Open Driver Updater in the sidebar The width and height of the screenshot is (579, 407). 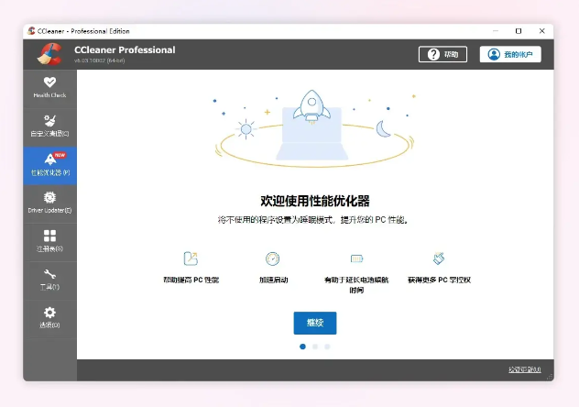(x=49, y=203)
